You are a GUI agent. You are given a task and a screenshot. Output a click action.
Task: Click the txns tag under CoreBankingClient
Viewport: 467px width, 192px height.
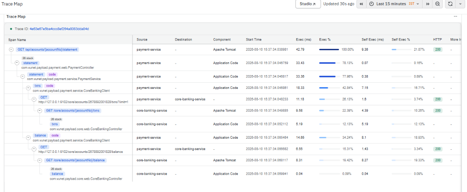[38, 85]
